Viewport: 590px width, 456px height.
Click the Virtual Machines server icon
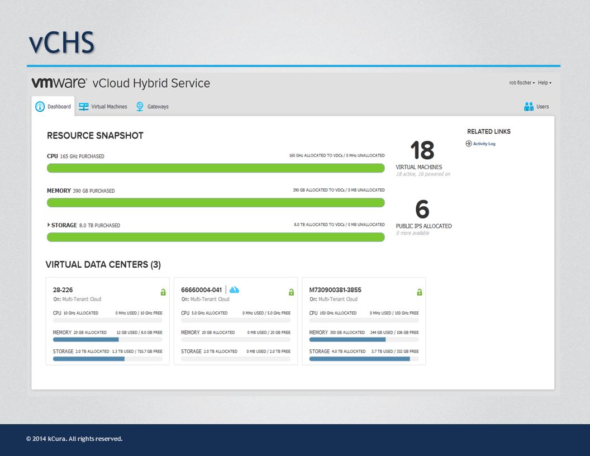tap(84, 107)
